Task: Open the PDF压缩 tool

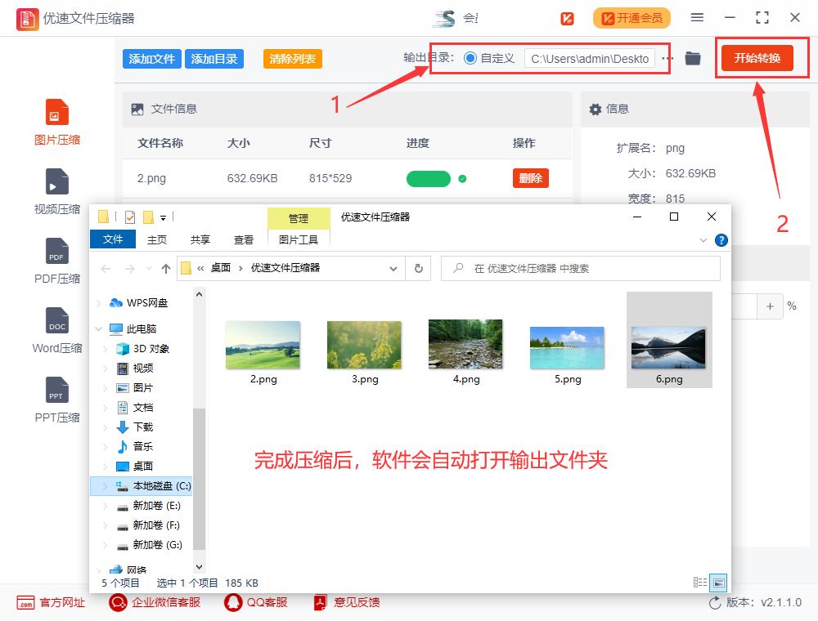Action: pos(56,260)
